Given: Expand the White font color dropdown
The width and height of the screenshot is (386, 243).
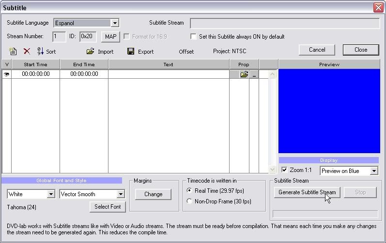Looking at the screenshot, I should 51,194.
